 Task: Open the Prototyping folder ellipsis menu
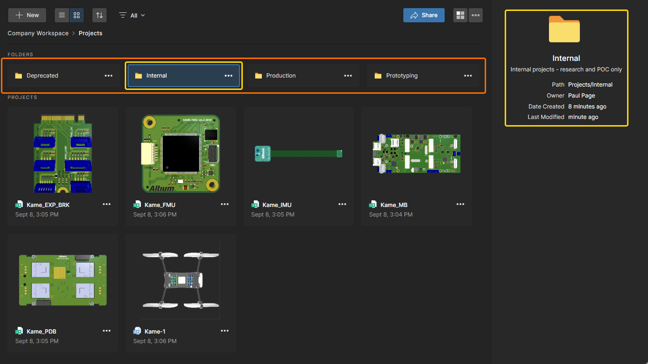pyautogui.click(x=468, y=76)
